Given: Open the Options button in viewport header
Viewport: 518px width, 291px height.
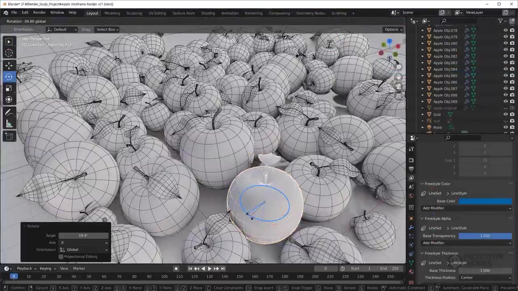Looking at the screenshot, I should [x=393, y=30].
